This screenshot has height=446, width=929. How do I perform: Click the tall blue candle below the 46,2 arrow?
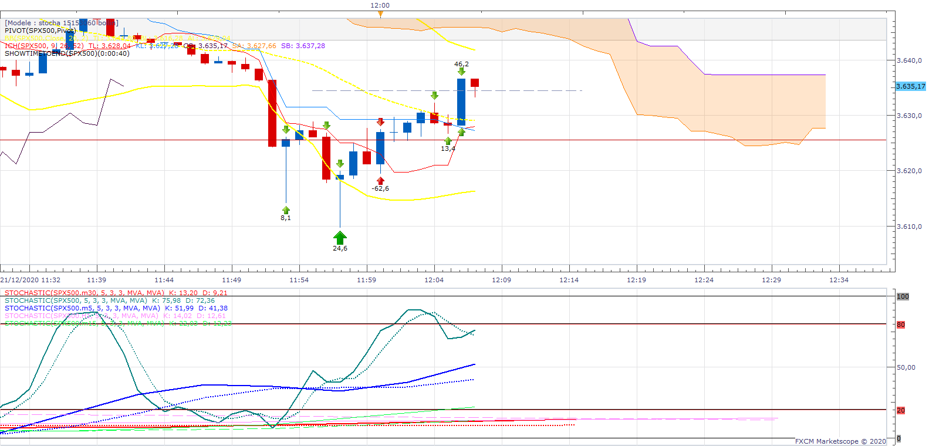click(461, 102)
